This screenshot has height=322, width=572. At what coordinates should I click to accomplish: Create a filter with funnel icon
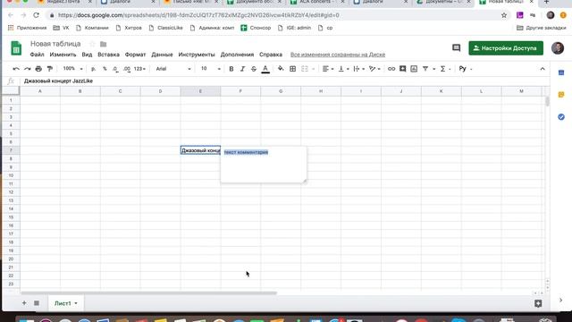(x=425, y=69)
